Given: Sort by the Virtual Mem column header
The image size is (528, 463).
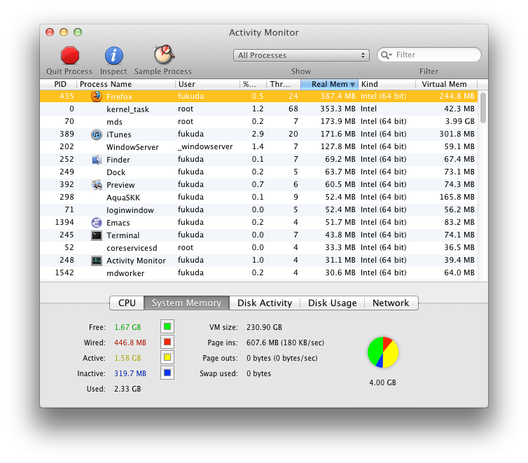Looking at the screenshot, I should click(x=447, y=84).
